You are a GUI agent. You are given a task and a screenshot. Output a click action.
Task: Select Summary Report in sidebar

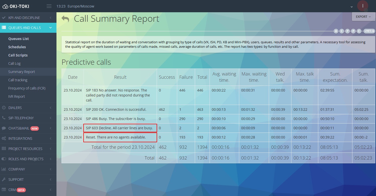(22, 72)
